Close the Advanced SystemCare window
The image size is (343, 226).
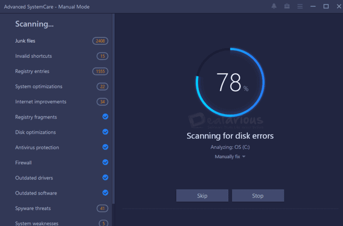[339, 6]
